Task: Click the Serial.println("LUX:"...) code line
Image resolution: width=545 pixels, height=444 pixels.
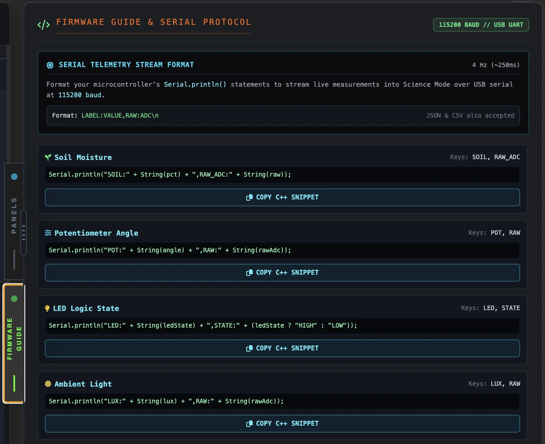Action: pos(282,401)
